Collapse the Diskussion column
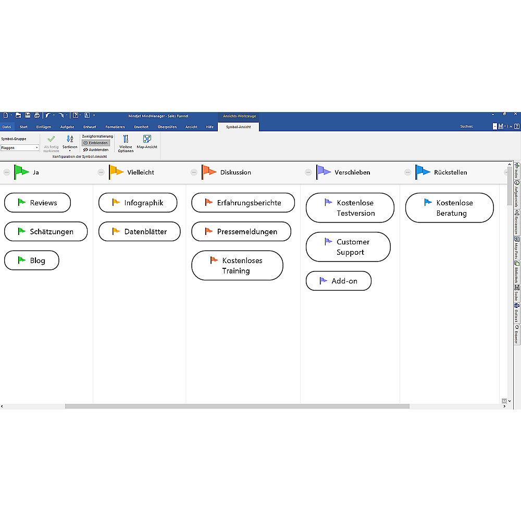The width and height of the screenshot is (521, 521). click(x=194, y=172)
